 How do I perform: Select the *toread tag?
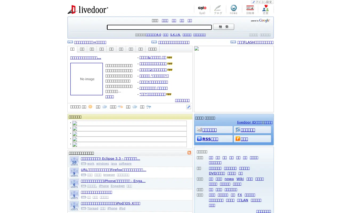pyautogui.click(x=93, y=208)
